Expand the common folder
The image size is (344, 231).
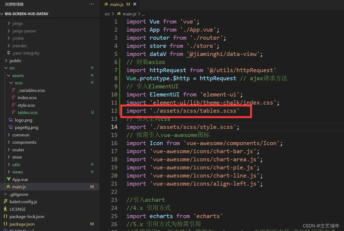click(21, 135)
